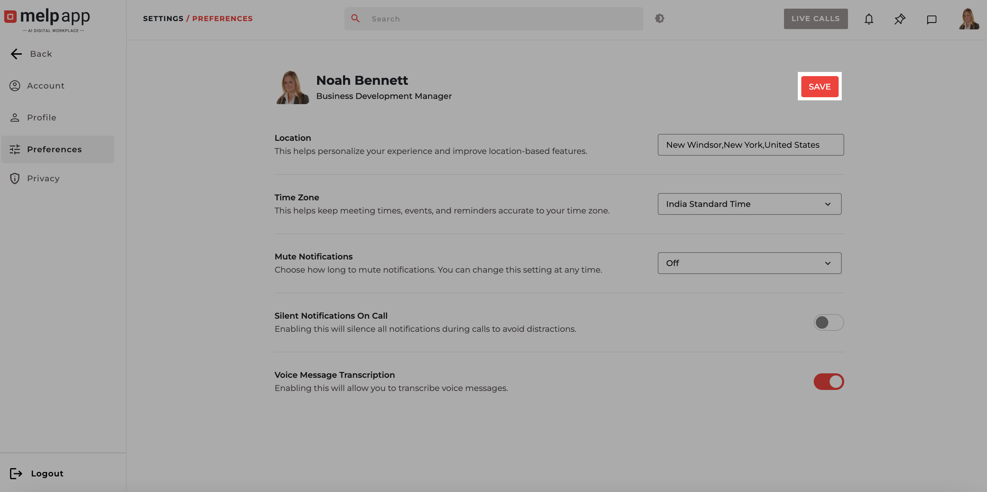
Task: Expand the Time Zone dropdown
Action: coord(749,204)
